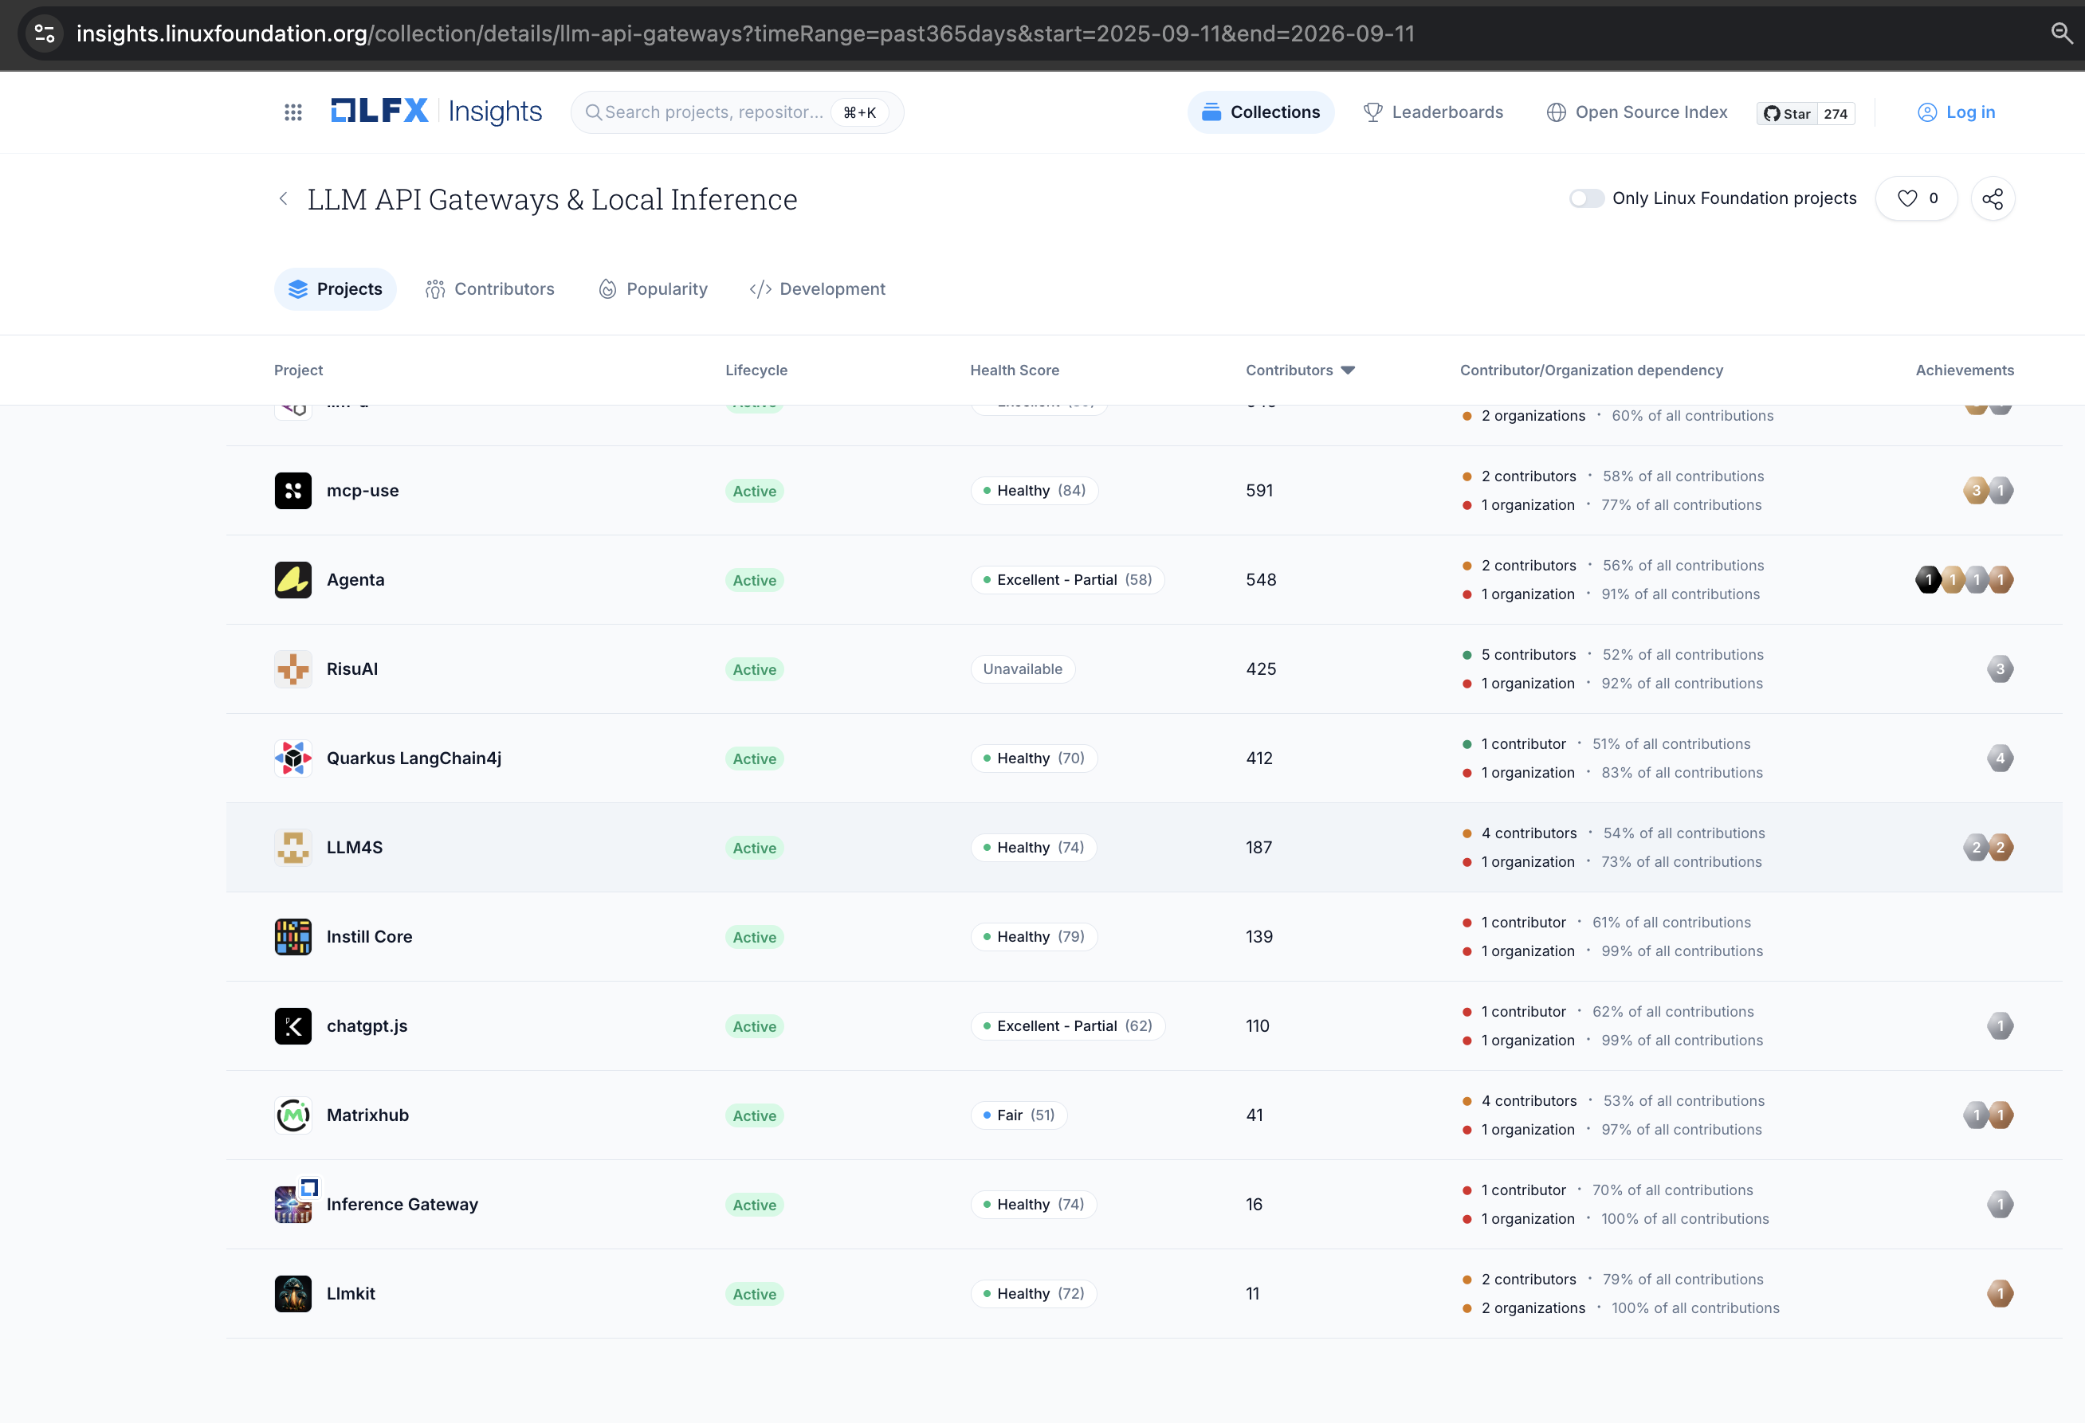
Task: Open the RisuAI project logo
Action: 293,669
